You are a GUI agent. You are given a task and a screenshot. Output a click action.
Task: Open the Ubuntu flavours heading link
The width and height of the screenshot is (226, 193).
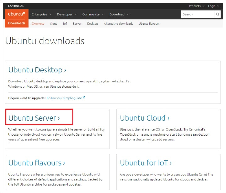coord(37,163)
